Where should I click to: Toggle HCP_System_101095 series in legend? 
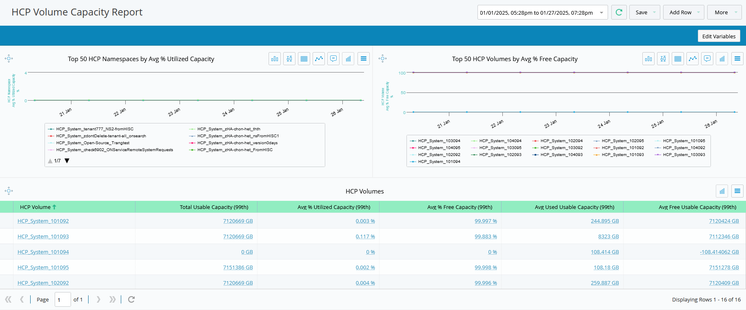click(680, 141)
